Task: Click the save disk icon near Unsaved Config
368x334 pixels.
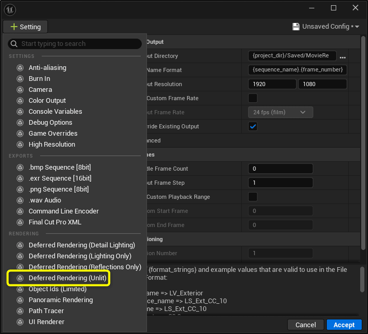Action: [296, 27]
